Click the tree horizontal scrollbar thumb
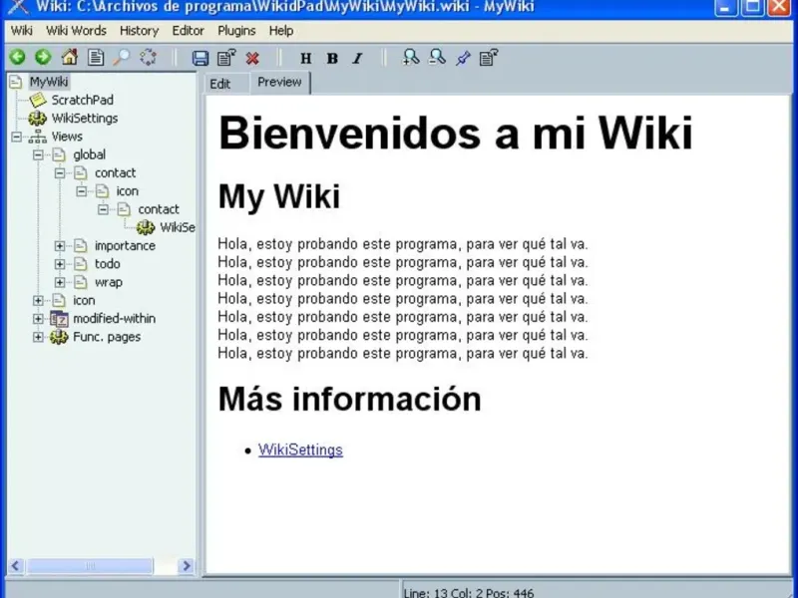 [x=90, y=566]
